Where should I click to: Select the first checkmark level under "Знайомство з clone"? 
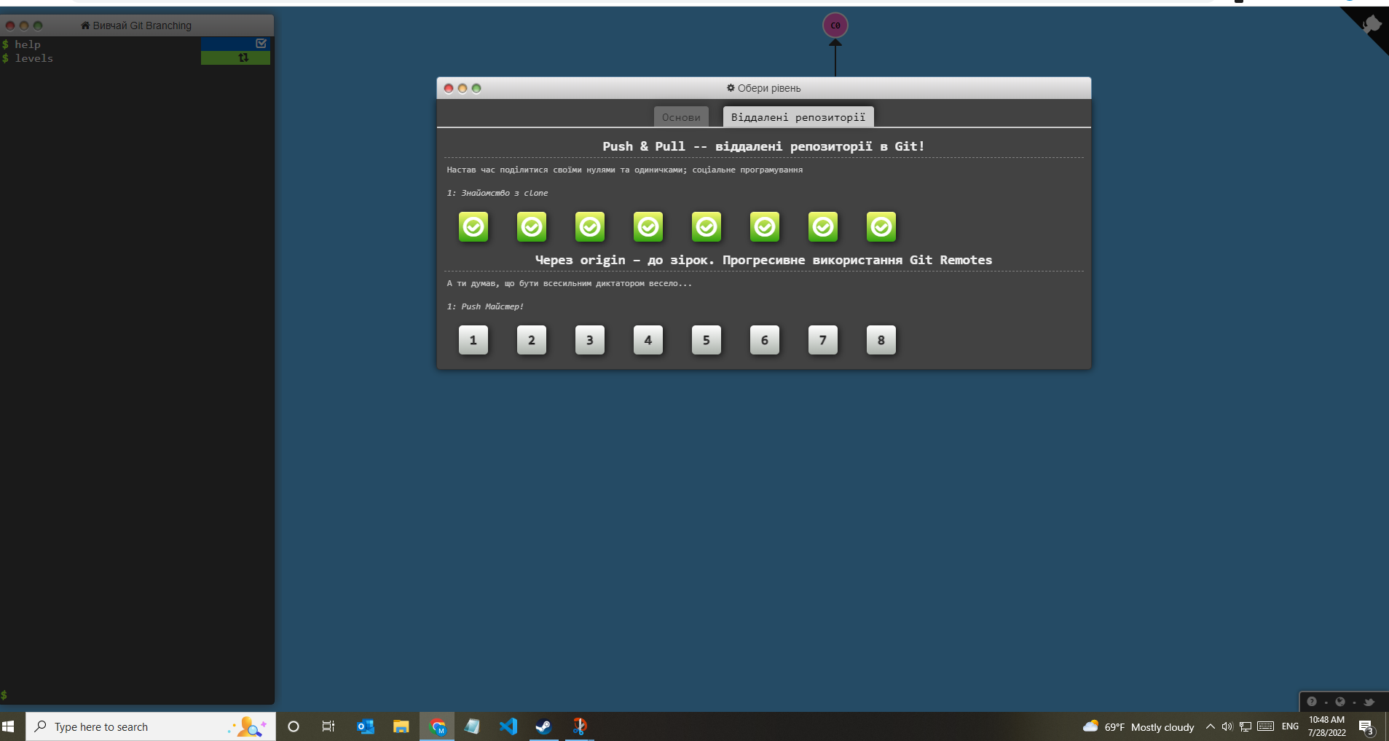point(473,226)
